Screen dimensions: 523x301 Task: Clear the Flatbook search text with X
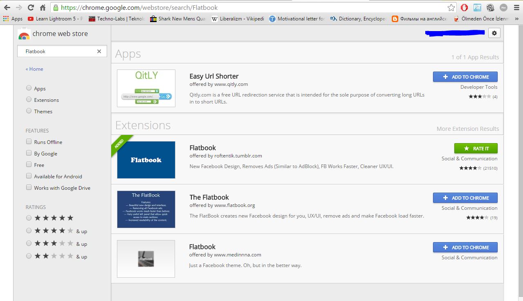pyautogui.click(x=99, y=52)
